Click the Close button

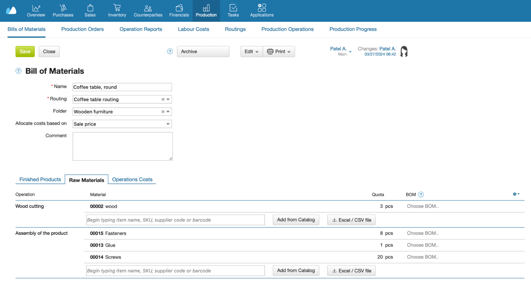pos(49,51)
